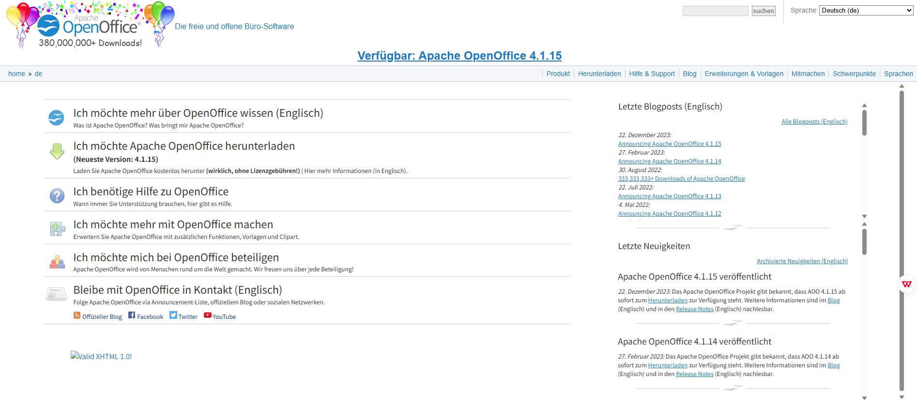Open the Sprachen menu item
The image size is (917, 409).
click(x=899, y=74)
